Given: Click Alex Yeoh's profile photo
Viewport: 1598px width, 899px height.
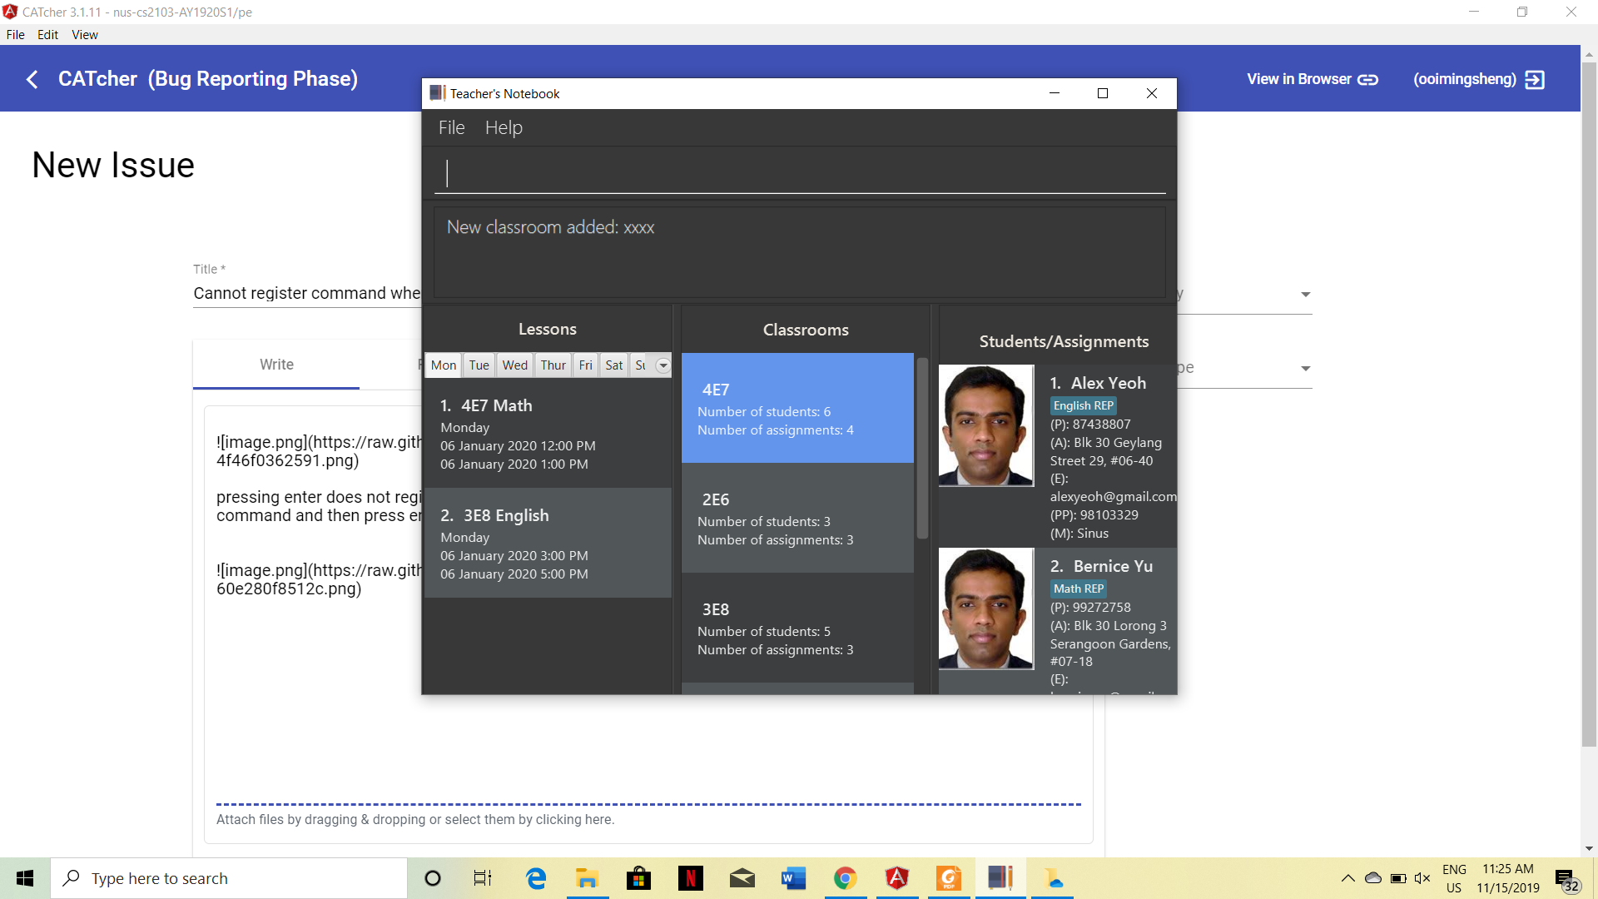Looking at the screenshot, I should (985, 425).
